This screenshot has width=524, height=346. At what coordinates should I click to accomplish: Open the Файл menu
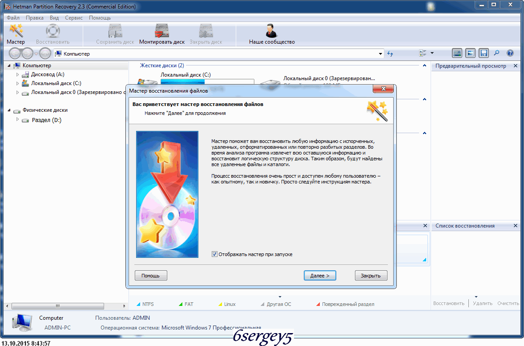pos(13,18)
